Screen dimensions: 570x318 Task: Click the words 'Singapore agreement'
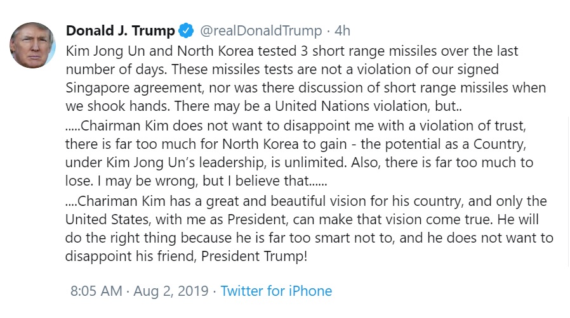(133, 88)
